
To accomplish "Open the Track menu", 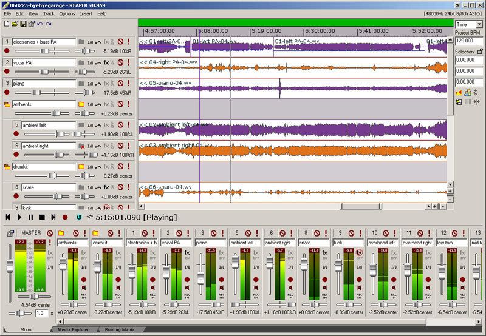I will [x=49, y=13].
